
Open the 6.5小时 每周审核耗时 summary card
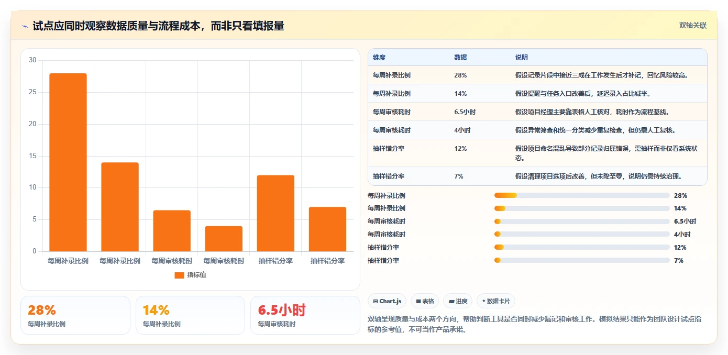click(305, 315)
